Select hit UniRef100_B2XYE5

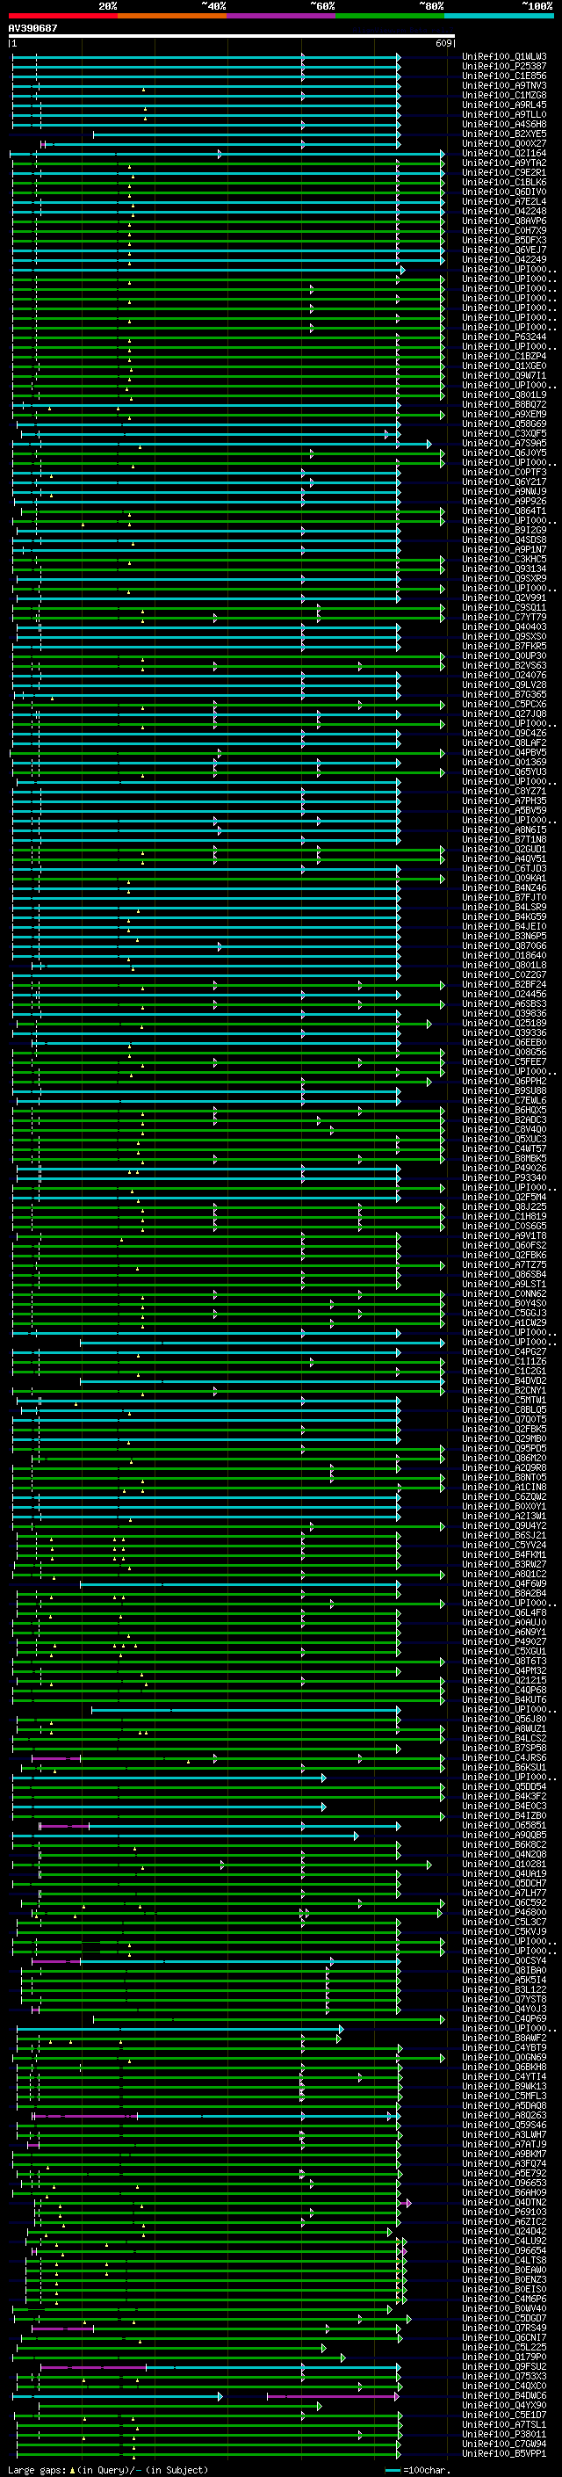503,134
